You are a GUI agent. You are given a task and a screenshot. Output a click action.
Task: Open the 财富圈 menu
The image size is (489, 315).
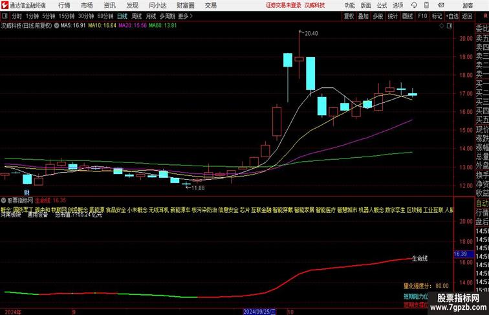[x=186, y=5]
